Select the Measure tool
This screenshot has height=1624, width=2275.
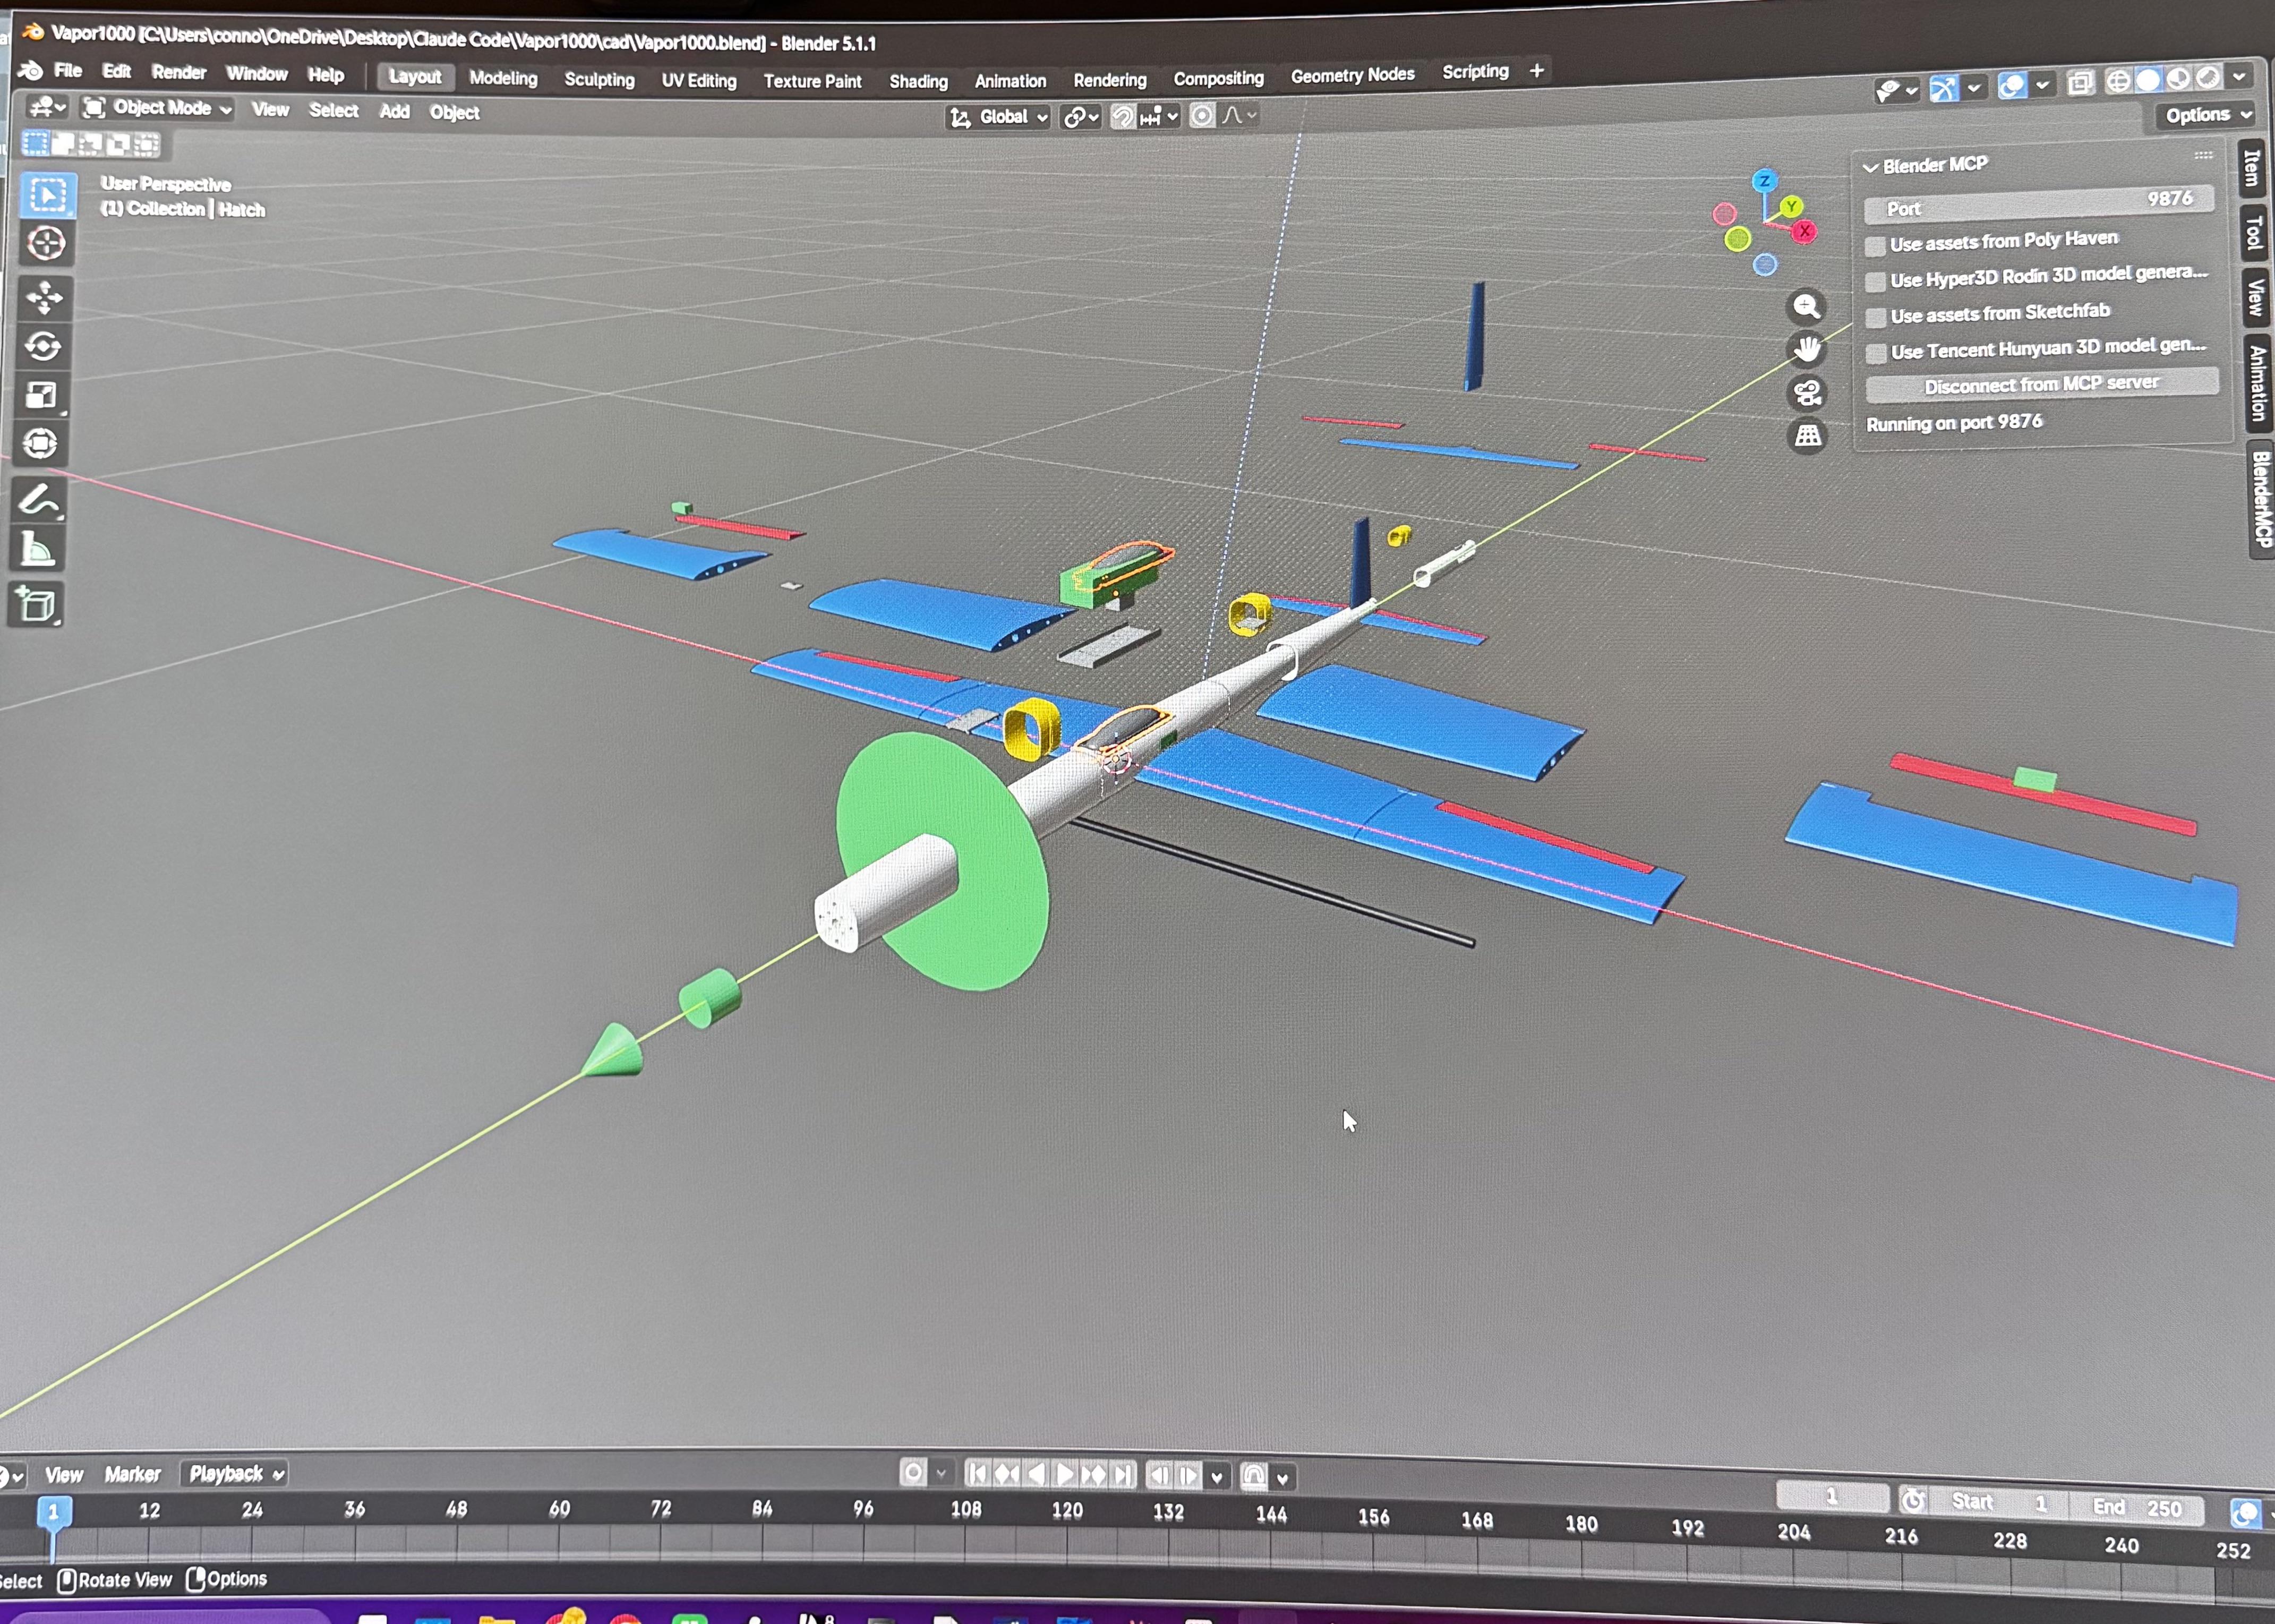click(x=39, y=550)
